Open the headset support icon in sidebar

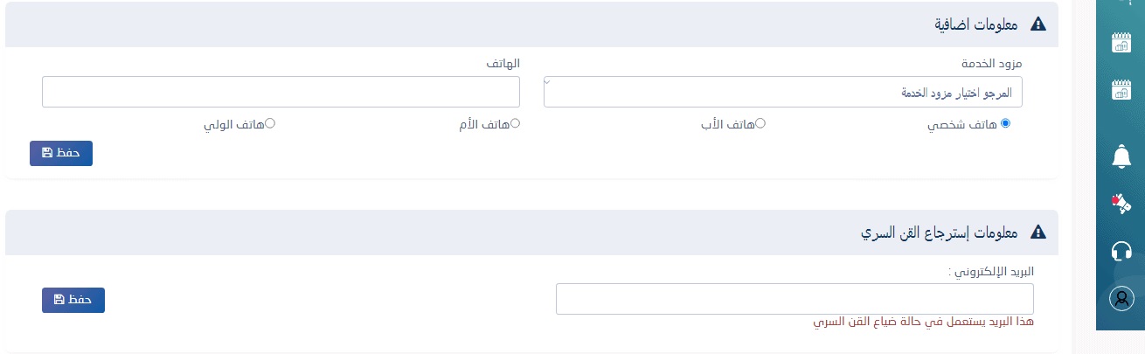pos(1121,251)
